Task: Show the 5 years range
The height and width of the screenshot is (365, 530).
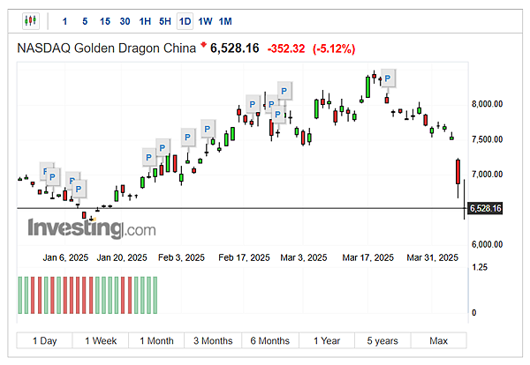Action: coord(382,340)
